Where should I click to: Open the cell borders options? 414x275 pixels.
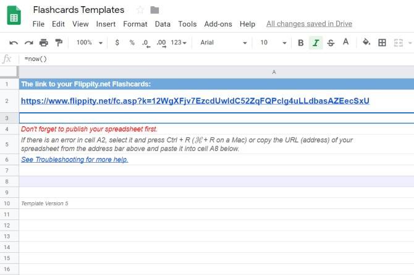[x=382, y=43]
